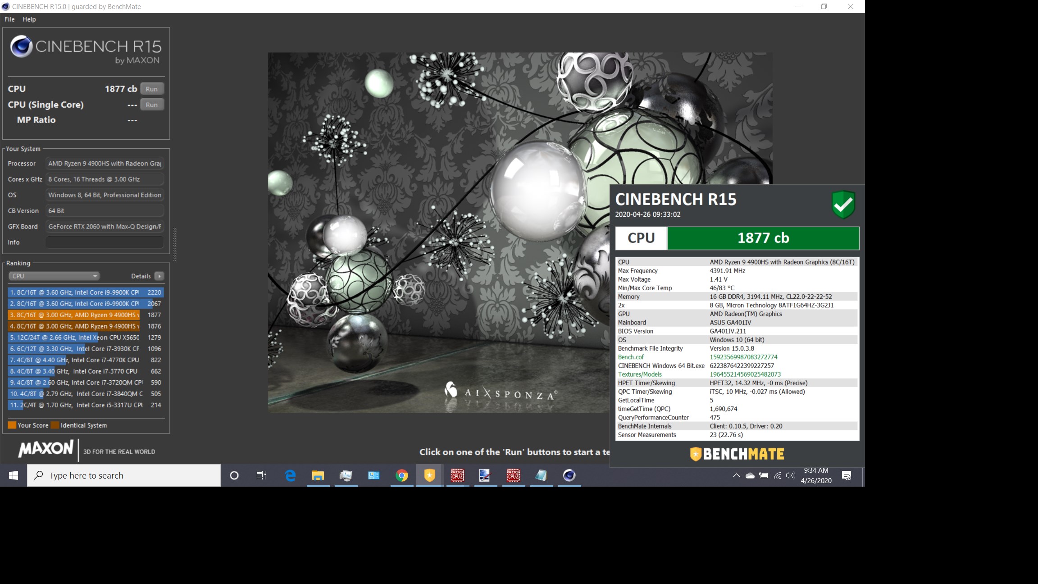Image resolution: width=1038 pixels, height=584 pixels.
Task: Open the Action Center notifications icon
Action: click(x=847, y=475)
